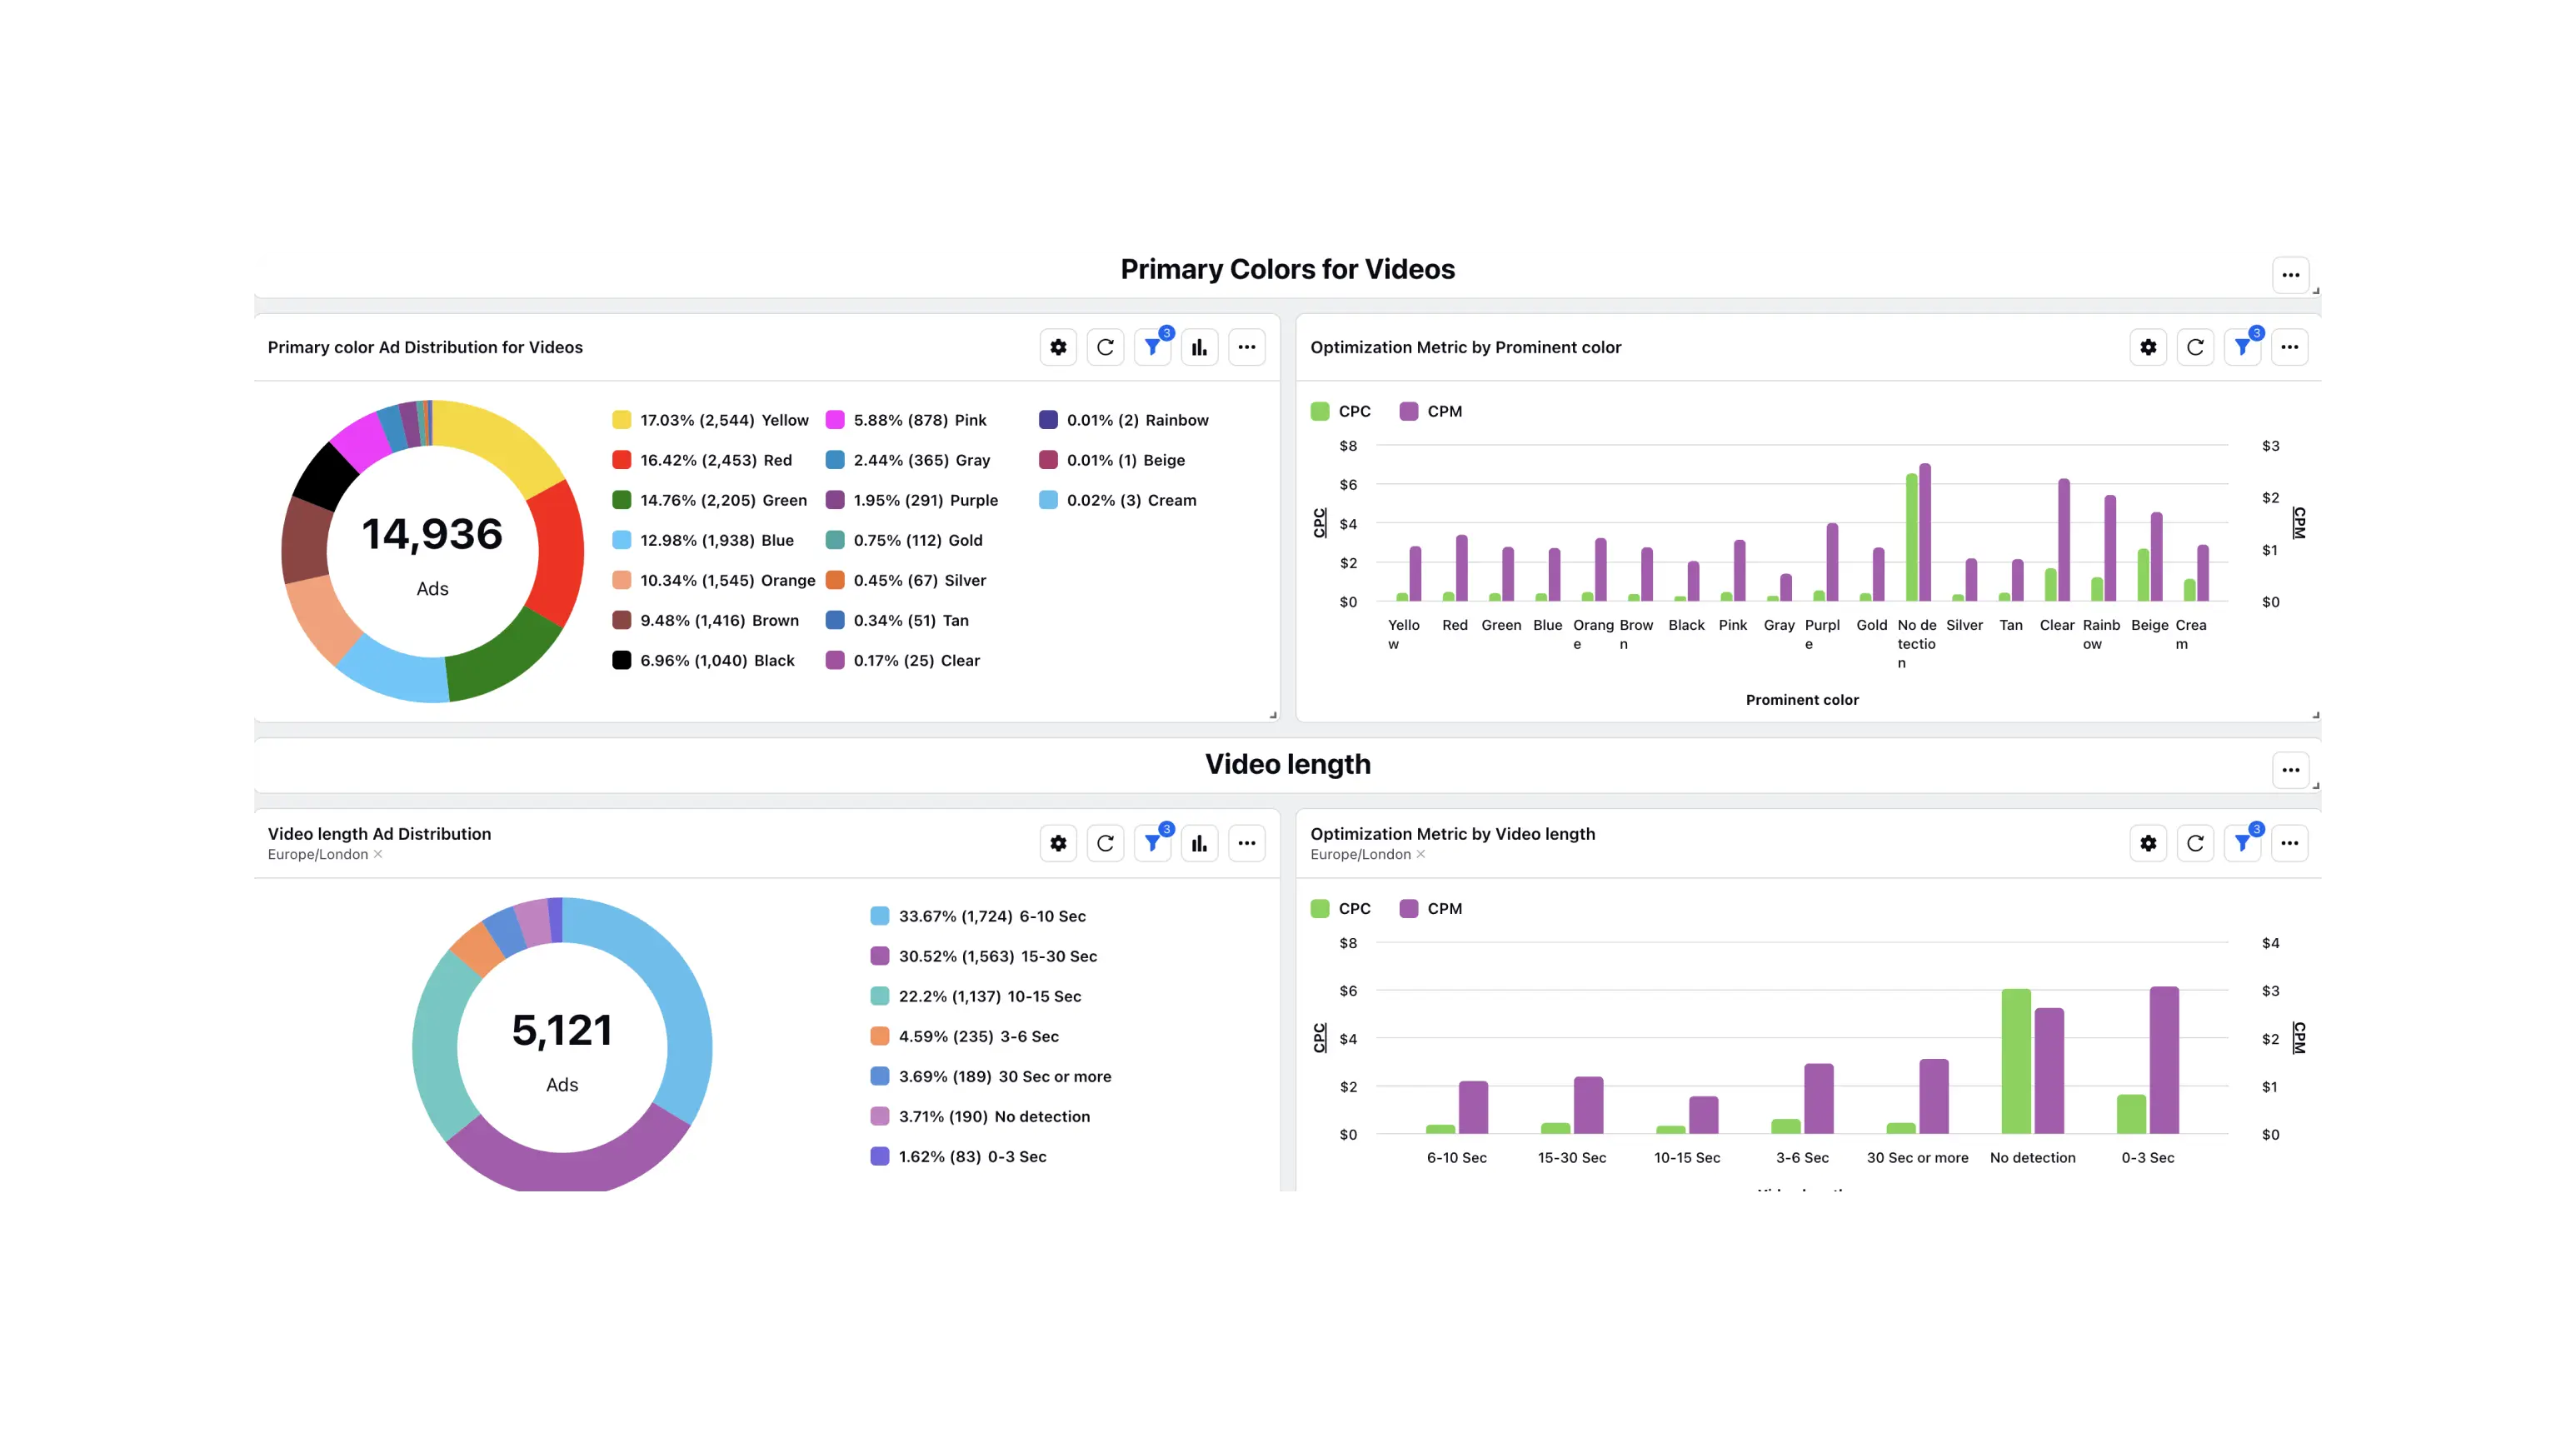This screenshot has width=2576, height=1443.
Task: Remove Europe/London tag from Optimization Metric by Video length
Action: click(1421, 854)
